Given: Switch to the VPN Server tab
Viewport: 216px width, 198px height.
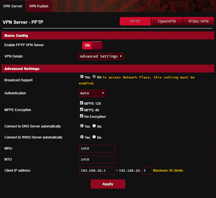Looking at the screenshot, I should click(x=13, y=6).
